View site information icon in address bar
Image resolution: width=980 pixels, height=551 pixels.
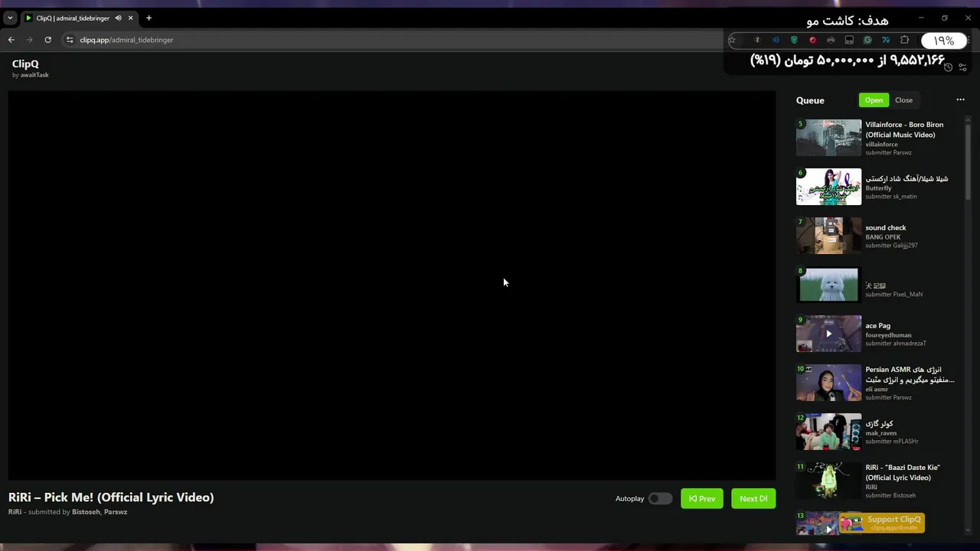click(70, 40)
